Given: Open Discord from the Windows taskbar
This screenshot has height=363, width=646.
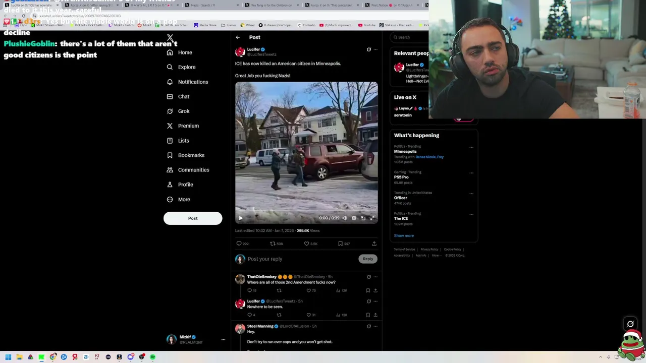Looking at the screenshot, I should (130, 357).
